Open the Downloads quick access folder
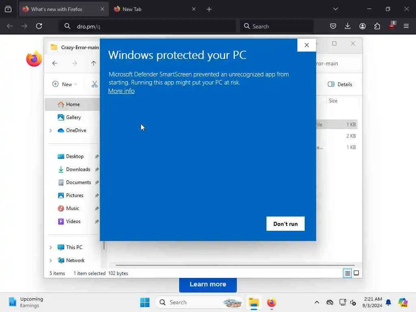This screenshot has width=416, height=312. click(74, 169)
